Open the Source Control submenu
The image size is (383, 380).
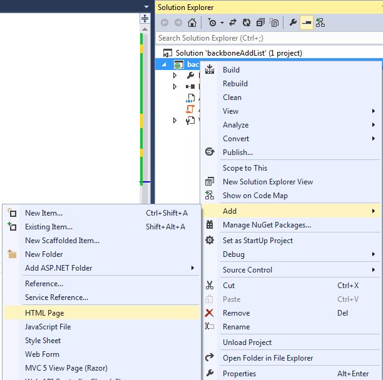[x=290, y=270]
